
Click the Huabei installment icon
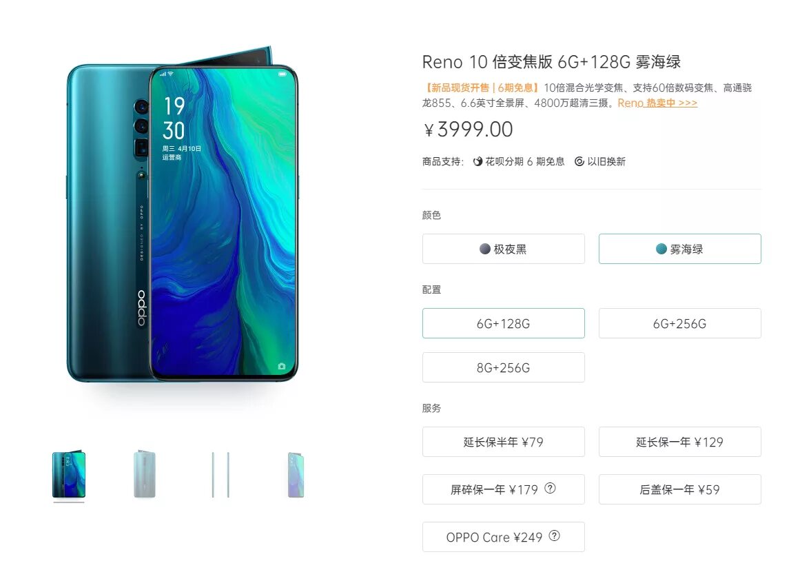pyautogui.click(x=478, y=161)
